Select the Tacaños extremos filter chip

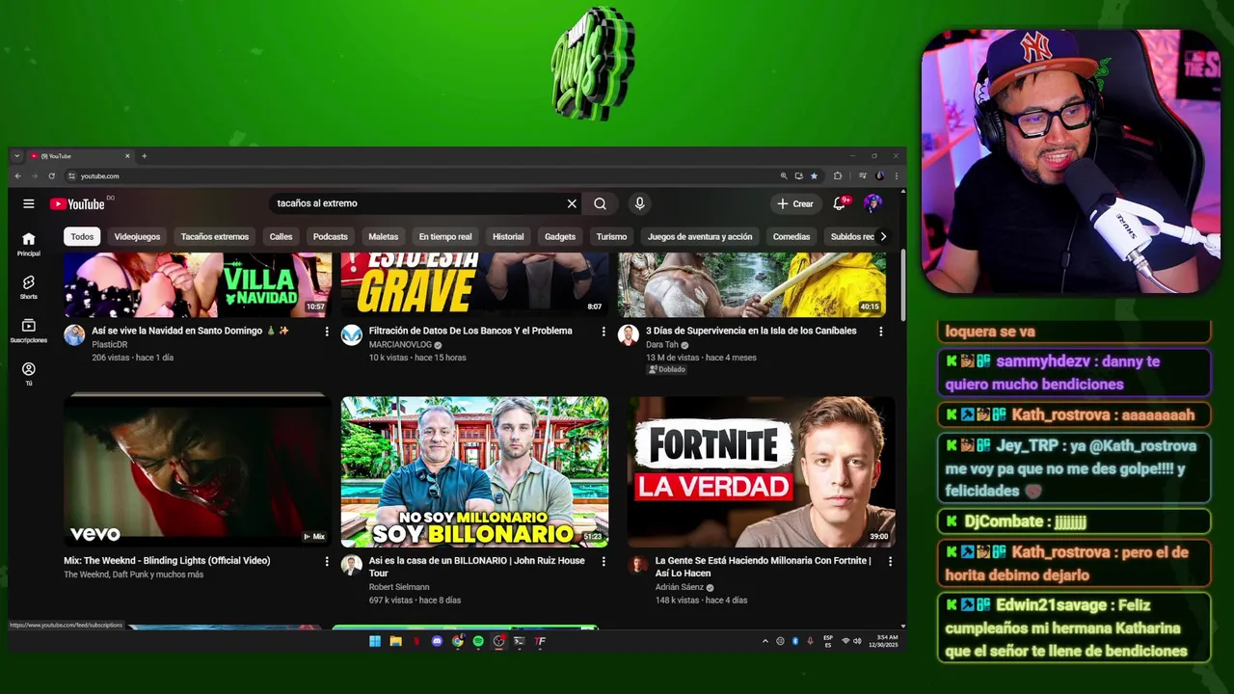(215, 236)
